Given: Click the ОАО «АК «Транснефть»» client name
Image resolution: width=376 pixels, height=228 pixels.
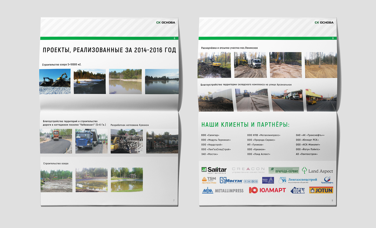Looking at the screenshot, I should pos(310,135).
